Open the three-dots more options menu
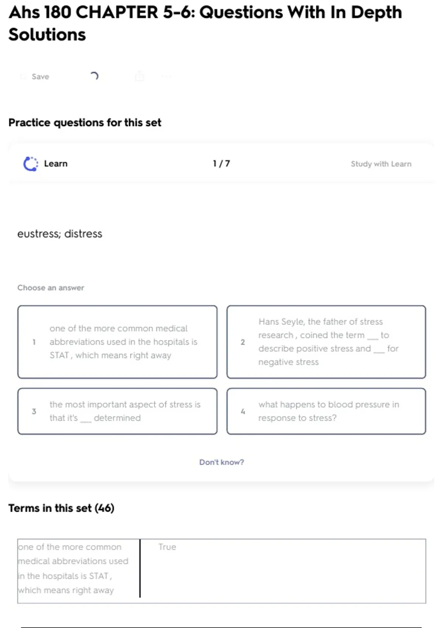The height and width of the screenshot is (628, 443). point(166,76)
